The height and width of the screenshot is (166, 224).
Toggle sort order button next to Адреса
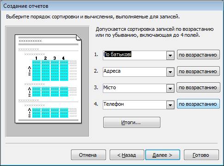(x=198, y=71)
